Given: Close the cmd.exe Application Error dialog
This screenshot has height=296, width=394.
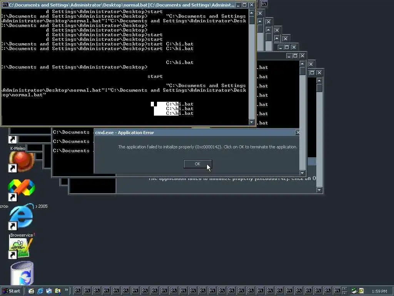Looking at the screenshot, I should [297, 133].
